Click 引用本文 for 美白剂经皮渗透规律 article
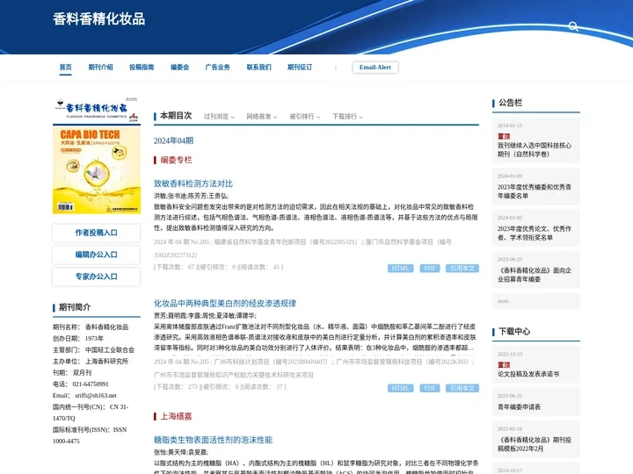633x474 pixels. (462, 388)
